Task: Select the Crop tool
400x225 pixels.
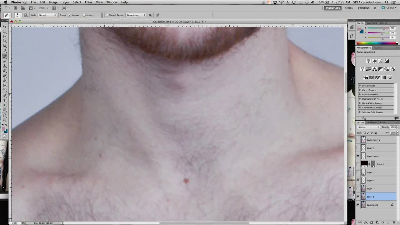Action: (5, 46)
